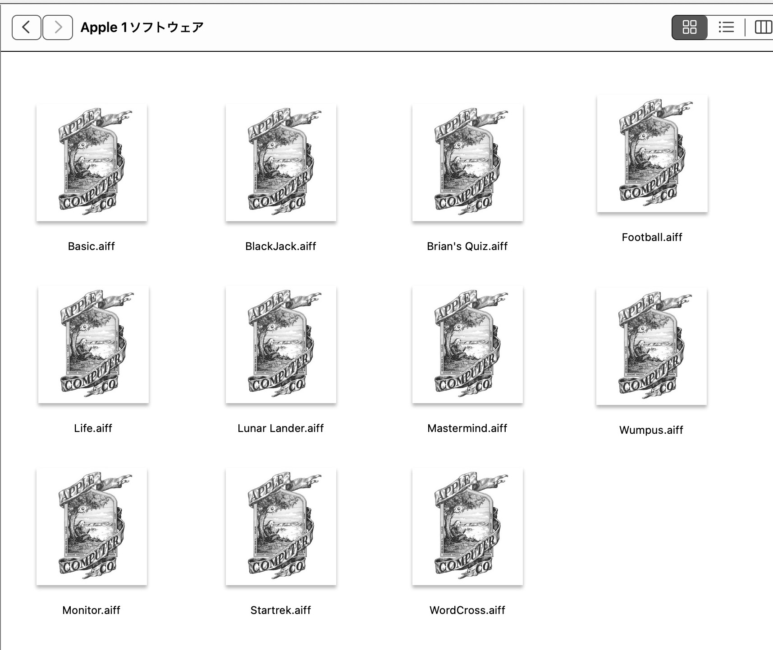
Task: Click the WordCross.aiff file name
Action: point(467,610)
